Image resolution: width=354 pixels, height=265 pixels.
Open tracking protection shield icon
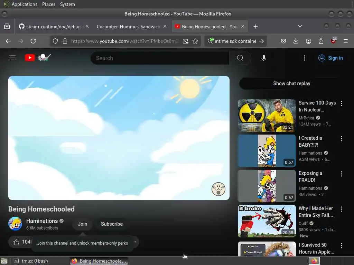(x=55, y=41)
